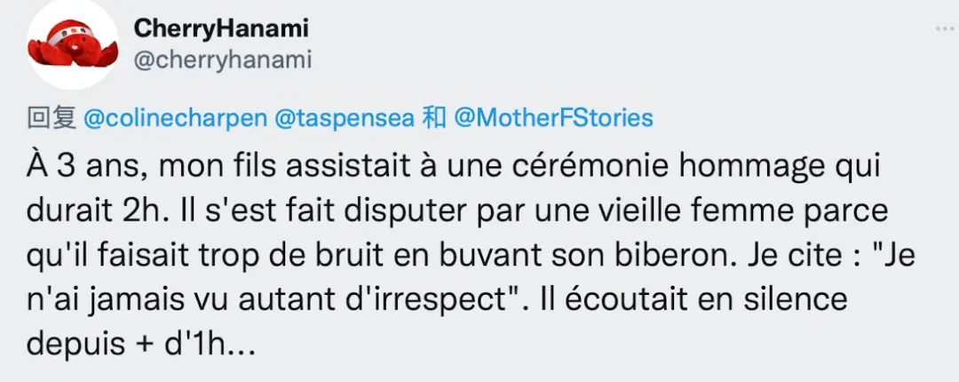Open the @cherryhanami handle below the name
959x382 pixels.
point(222,59)
